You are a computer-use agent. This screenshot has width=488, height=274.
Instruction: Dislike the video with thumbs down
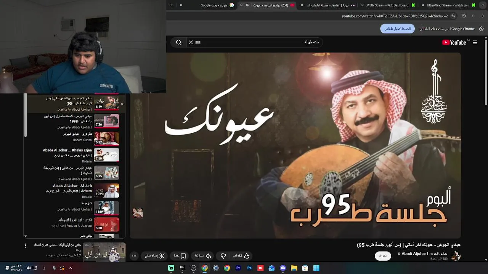(223, 256)
